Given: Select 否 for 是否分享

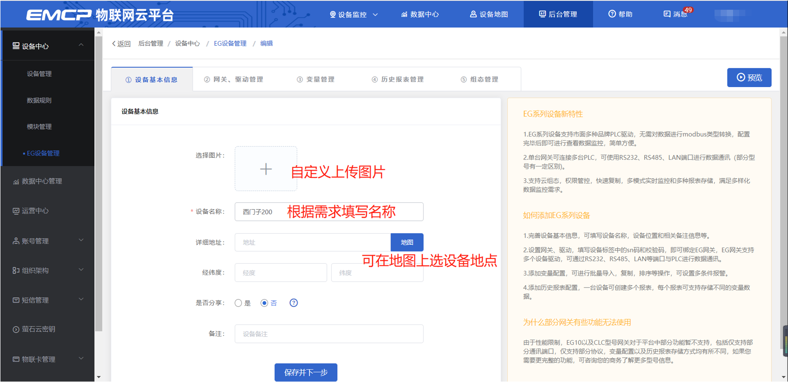Looking at the screenshot, I should click(264, 303).
